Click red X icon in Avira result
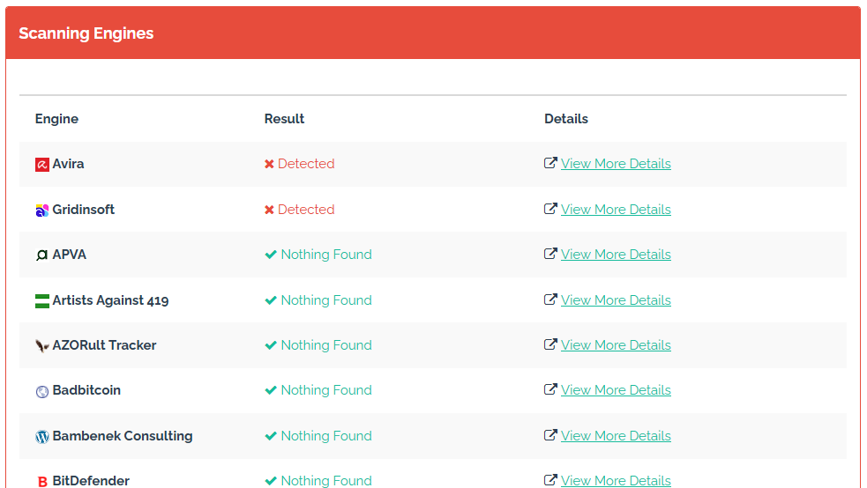The height and width of the screenshot is (488, 867). pyautogui.click(x=269, y=164)
